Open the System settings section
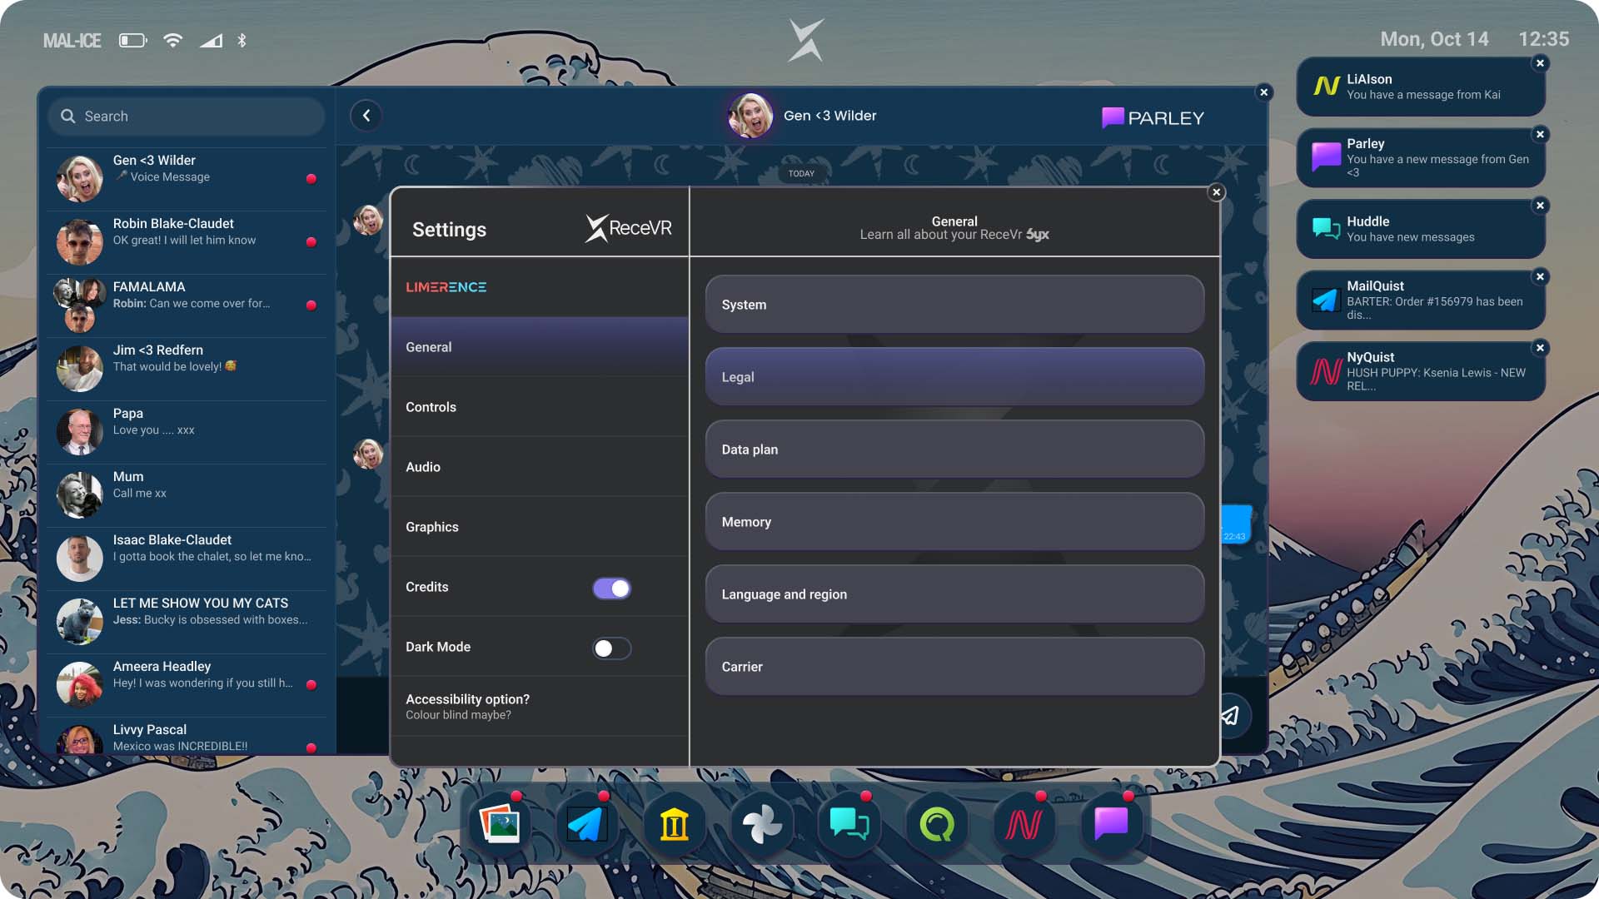 coord(954,305)
